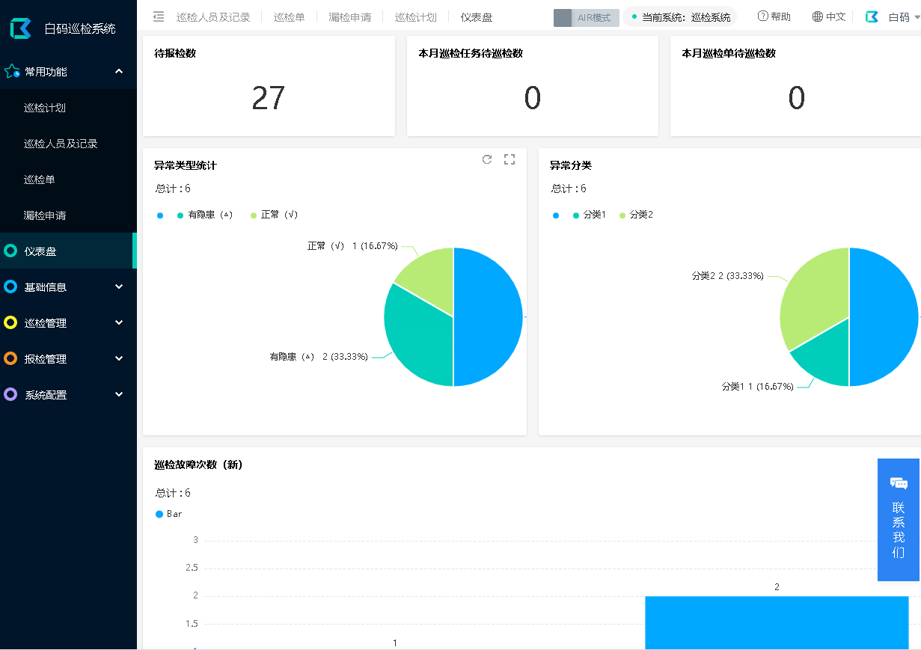Image resolution: width=921 pixels, height=650 pixels.
Task: Toggle unnamed blue legend item in 异常类型统计
Action: pos(160,215)
